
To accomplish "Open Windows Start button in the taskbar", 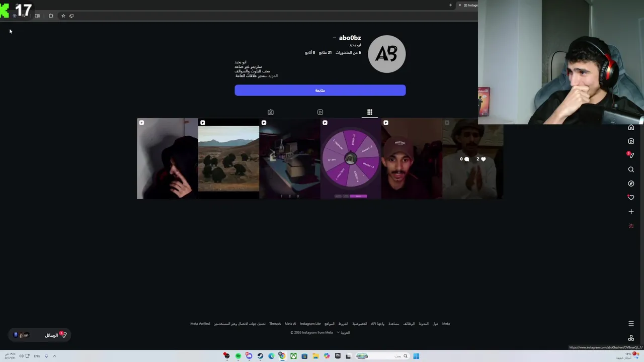I will pos(416,356).
